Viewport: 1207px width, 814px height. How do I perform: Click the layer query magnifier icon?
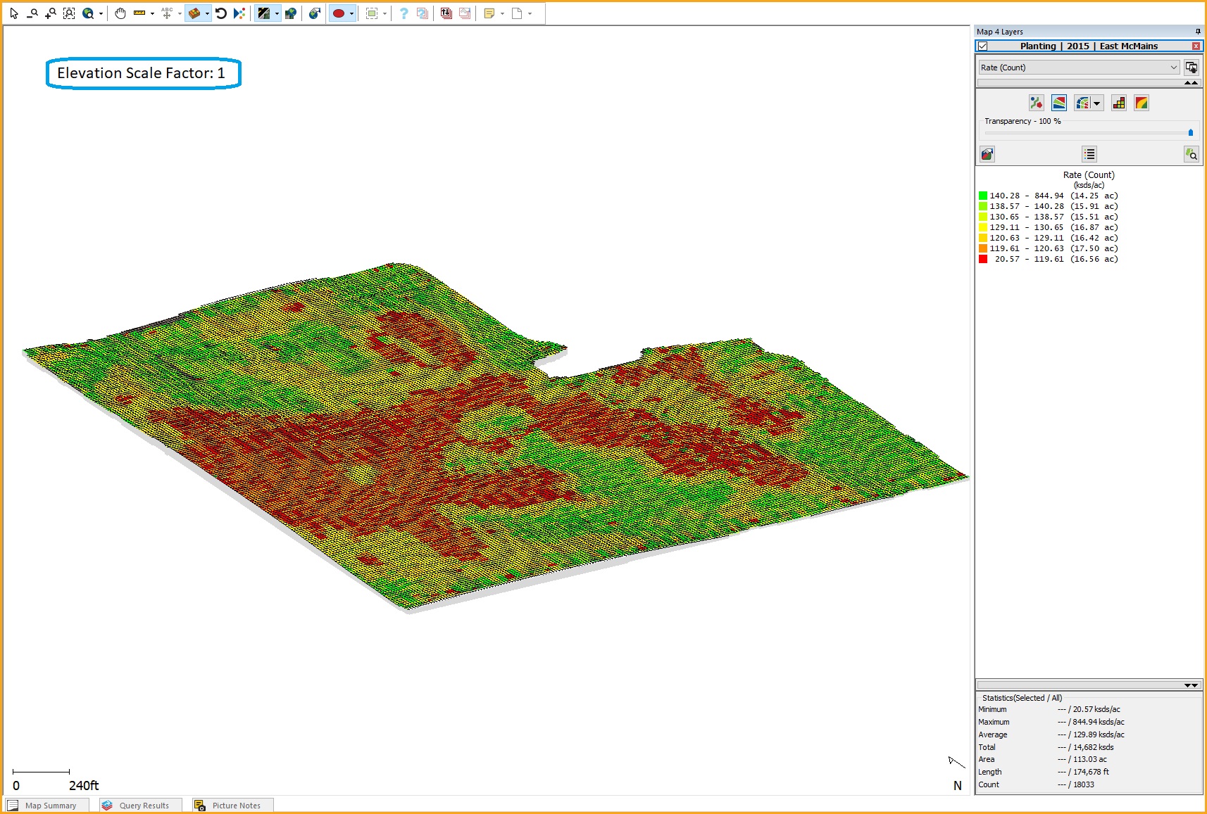pos(1192,154)
